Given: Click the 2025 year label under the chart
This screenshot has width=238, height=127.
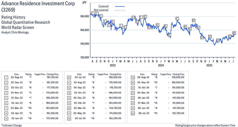Looking at the screenshot, I should click(209, 65).
